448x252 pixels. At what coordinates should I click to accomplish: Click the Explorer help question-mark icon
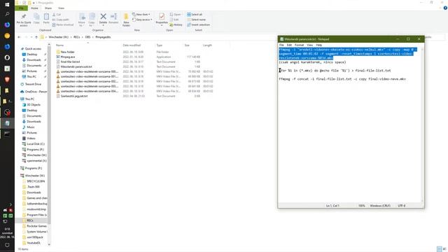click(445, 8)
